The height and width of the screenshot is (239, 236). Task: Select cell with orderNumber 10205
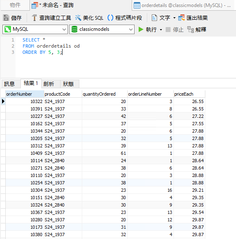[x=25, y=138]
